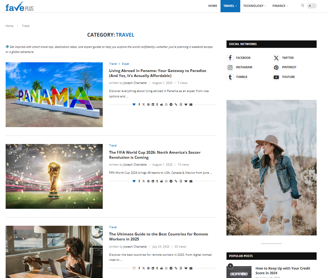
Task: Click the Travel tag above the Panama article
Action: [x=113, y=64]
